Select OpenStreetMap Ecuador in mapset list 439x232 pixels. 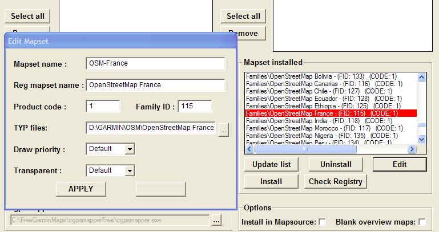point(331,99)
